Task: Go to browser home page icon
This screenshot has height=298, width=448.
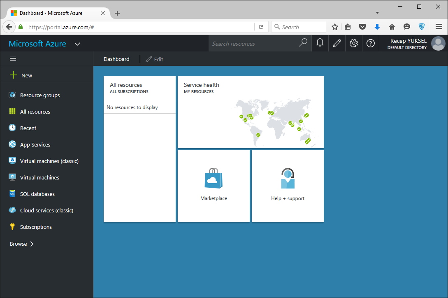Action: pyautogui.click(x=392, y=27)
